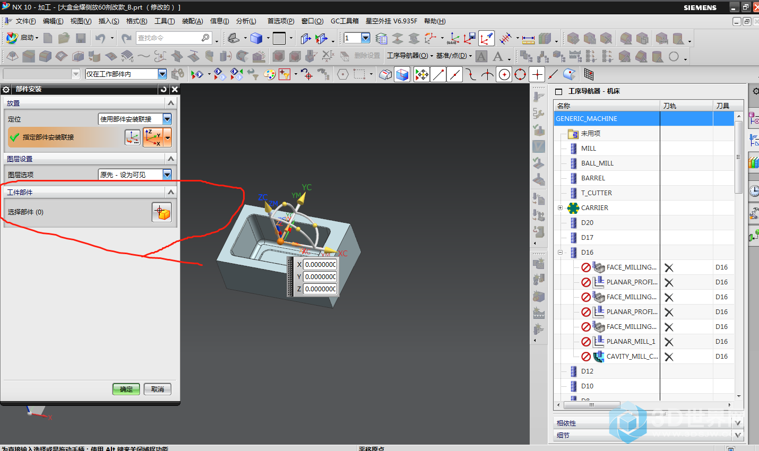Open the GC工具箱 menu
Image resolution: width=759 pixels, height=451 pixels.
pos(344,21)
